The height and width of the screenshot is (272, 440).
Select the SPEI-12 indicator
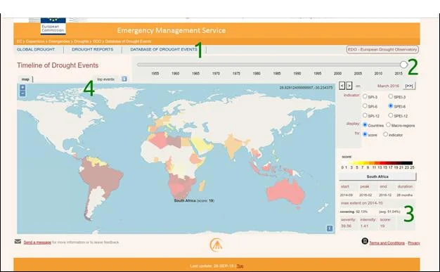[x=391, y=115]
